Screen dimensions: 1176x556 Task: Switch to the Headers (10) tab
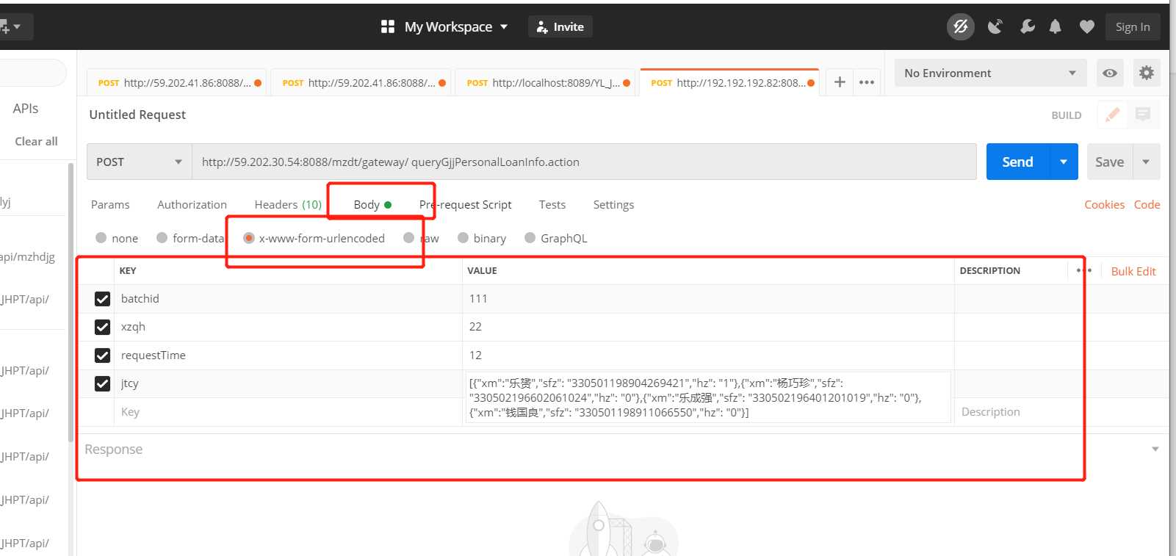click(288, 205)
